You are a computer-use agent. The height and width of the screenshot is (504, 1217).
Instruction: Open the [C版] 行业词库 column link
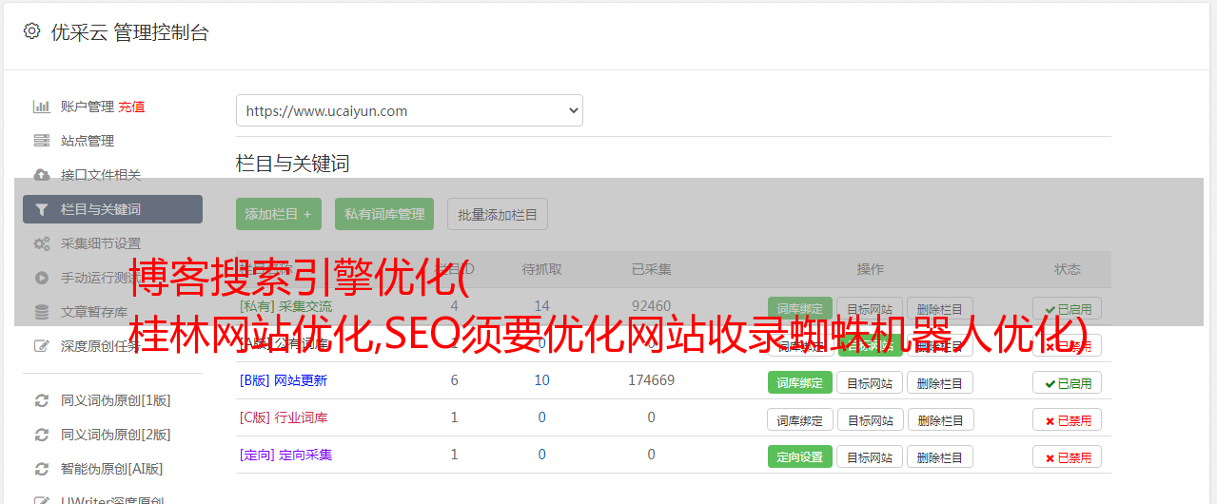click(x=284, y=417)
